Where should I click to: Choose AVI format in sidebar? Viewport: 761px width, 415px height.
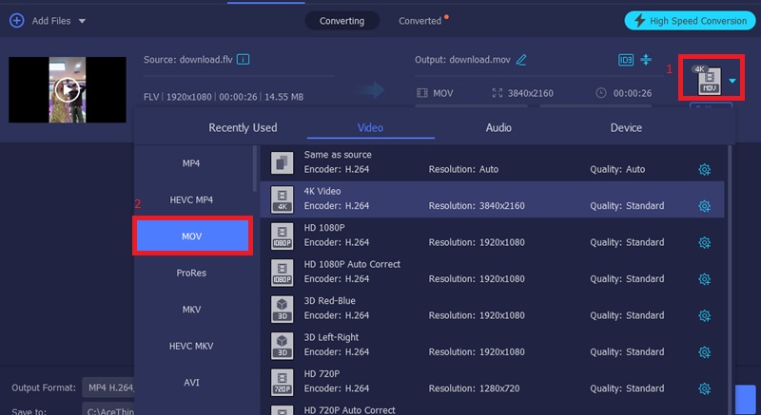tap(191, 383)
